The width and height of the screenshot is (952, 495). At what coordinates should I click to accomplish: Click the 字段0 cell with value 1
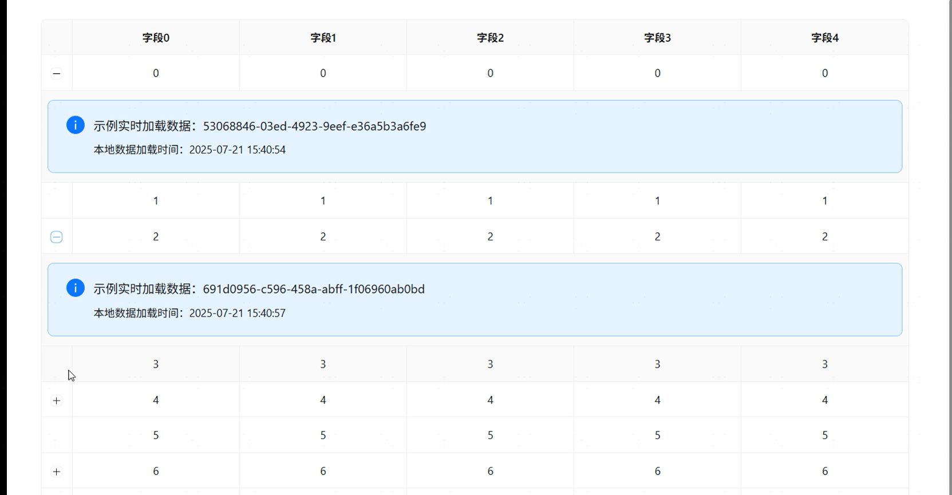pos(156,201)
